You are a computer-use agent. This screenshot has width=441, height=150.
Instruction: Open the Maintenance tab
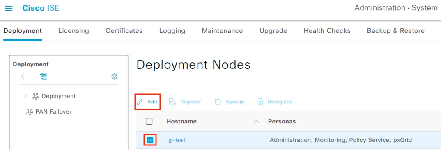click(222, 31)
